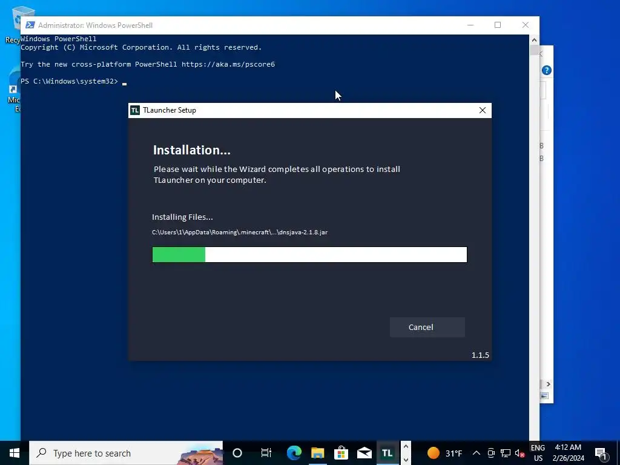Screen dimensions: 620x465
Task: Open Microsoft Store from the taskbar
Action: click(x=341, y=453)
